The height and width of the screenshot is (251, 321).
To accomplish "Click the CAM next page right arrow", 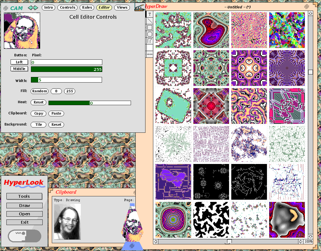I will (36, 8).
